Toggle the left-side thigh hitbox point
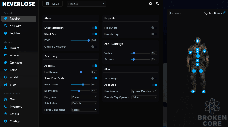This screenshot has width=228, height=127. [194, 71]
